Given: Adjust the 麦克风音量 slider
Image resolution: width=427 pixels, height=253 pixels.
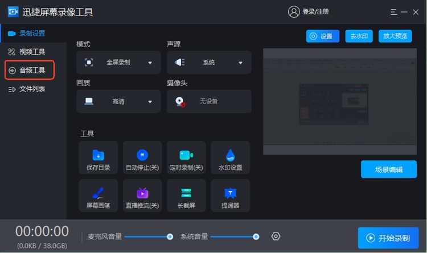Looking at the screenshot, I should tap(149, 237).
